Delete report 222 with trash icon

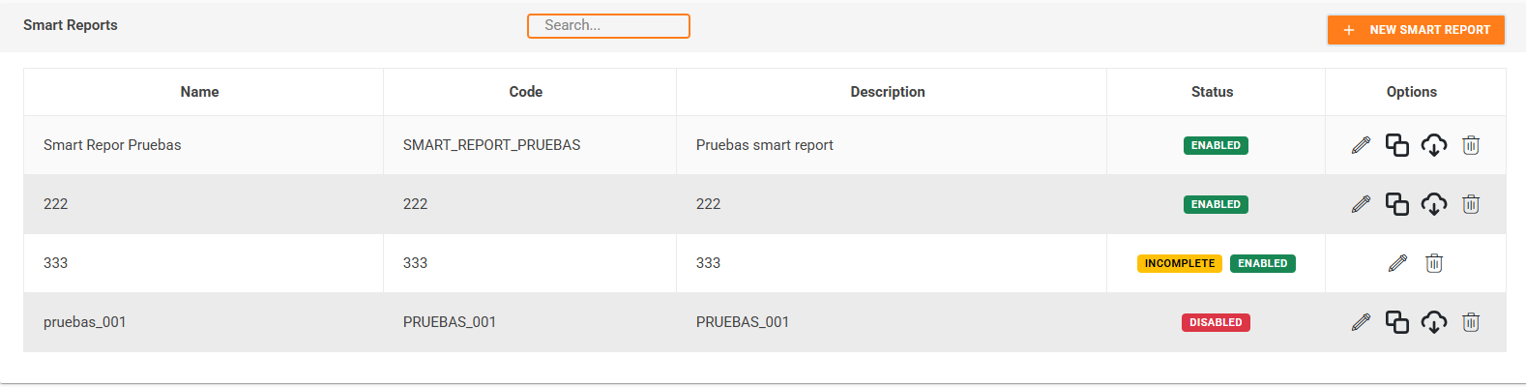pos(1471,204)
